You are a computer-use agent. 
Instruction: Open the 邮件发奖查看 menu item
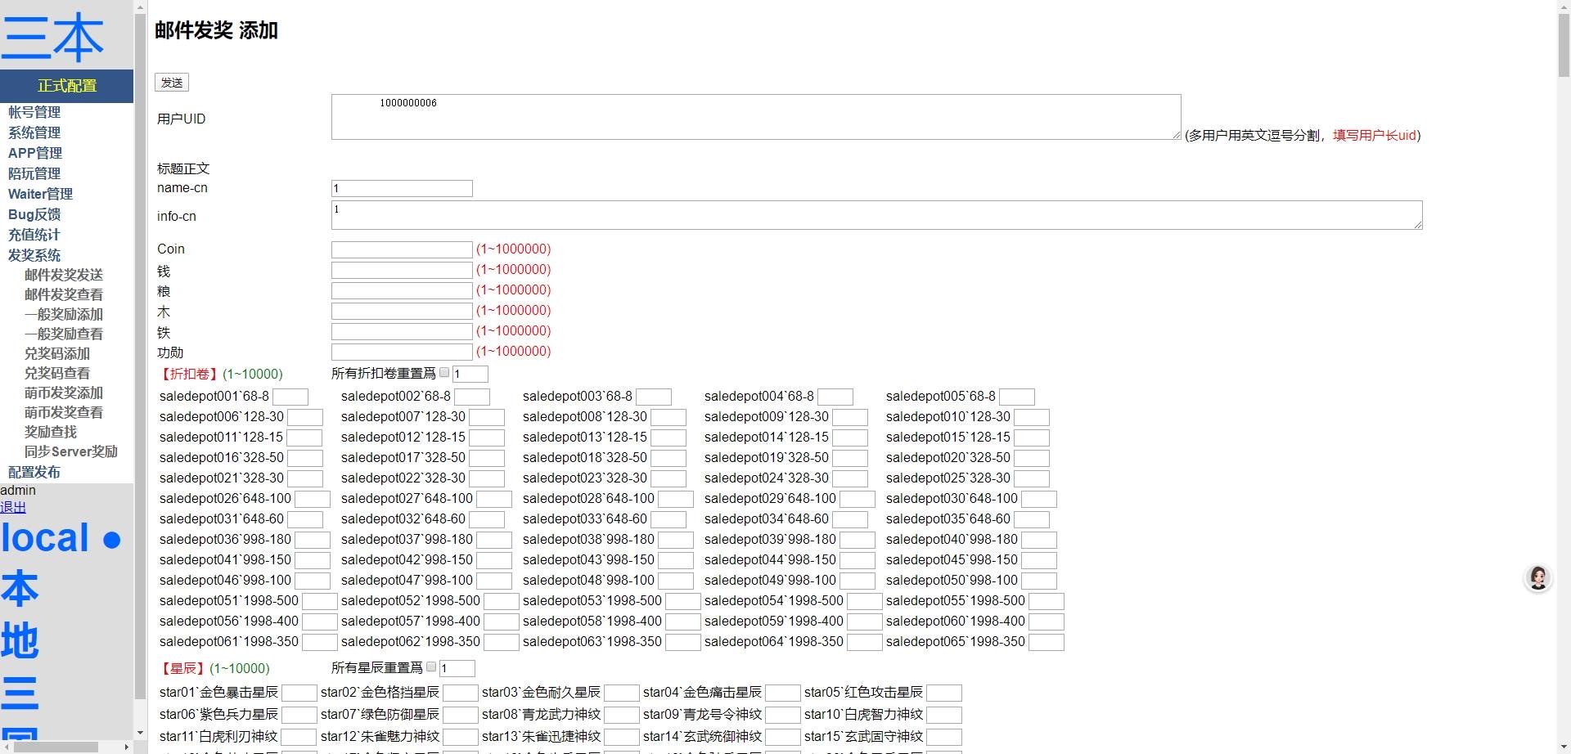click(x=64, y=294)
